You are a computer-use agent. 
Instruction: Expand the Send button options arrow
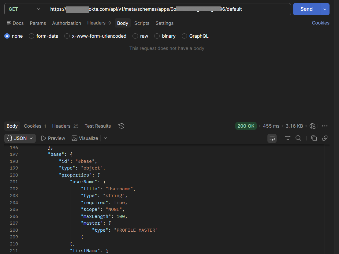coord(325,9)
